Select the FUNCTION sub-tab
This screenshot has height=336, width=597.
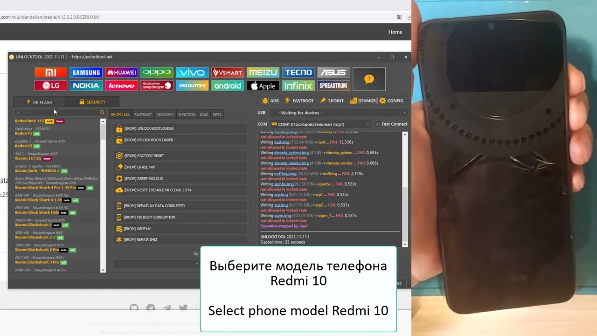(187, 114)
